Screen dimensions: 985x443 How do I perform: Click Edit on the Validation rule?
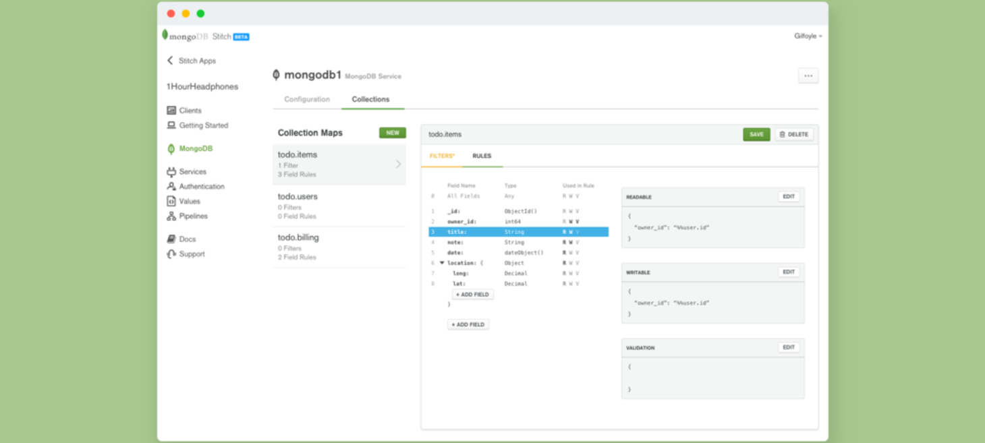coord(789,347)
